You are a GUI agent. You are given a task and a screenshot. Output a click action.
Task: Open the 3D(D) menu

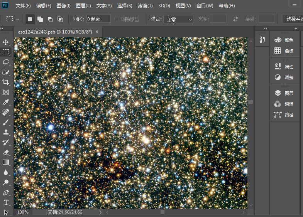click(x=164, y=6)
